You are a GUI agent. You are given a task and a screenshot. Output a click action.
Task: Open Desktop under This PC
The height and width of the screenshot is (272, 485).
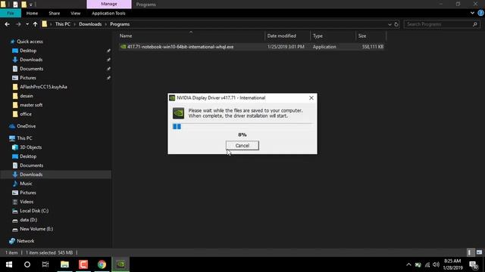pyautogui.click(x=28, y=156)
